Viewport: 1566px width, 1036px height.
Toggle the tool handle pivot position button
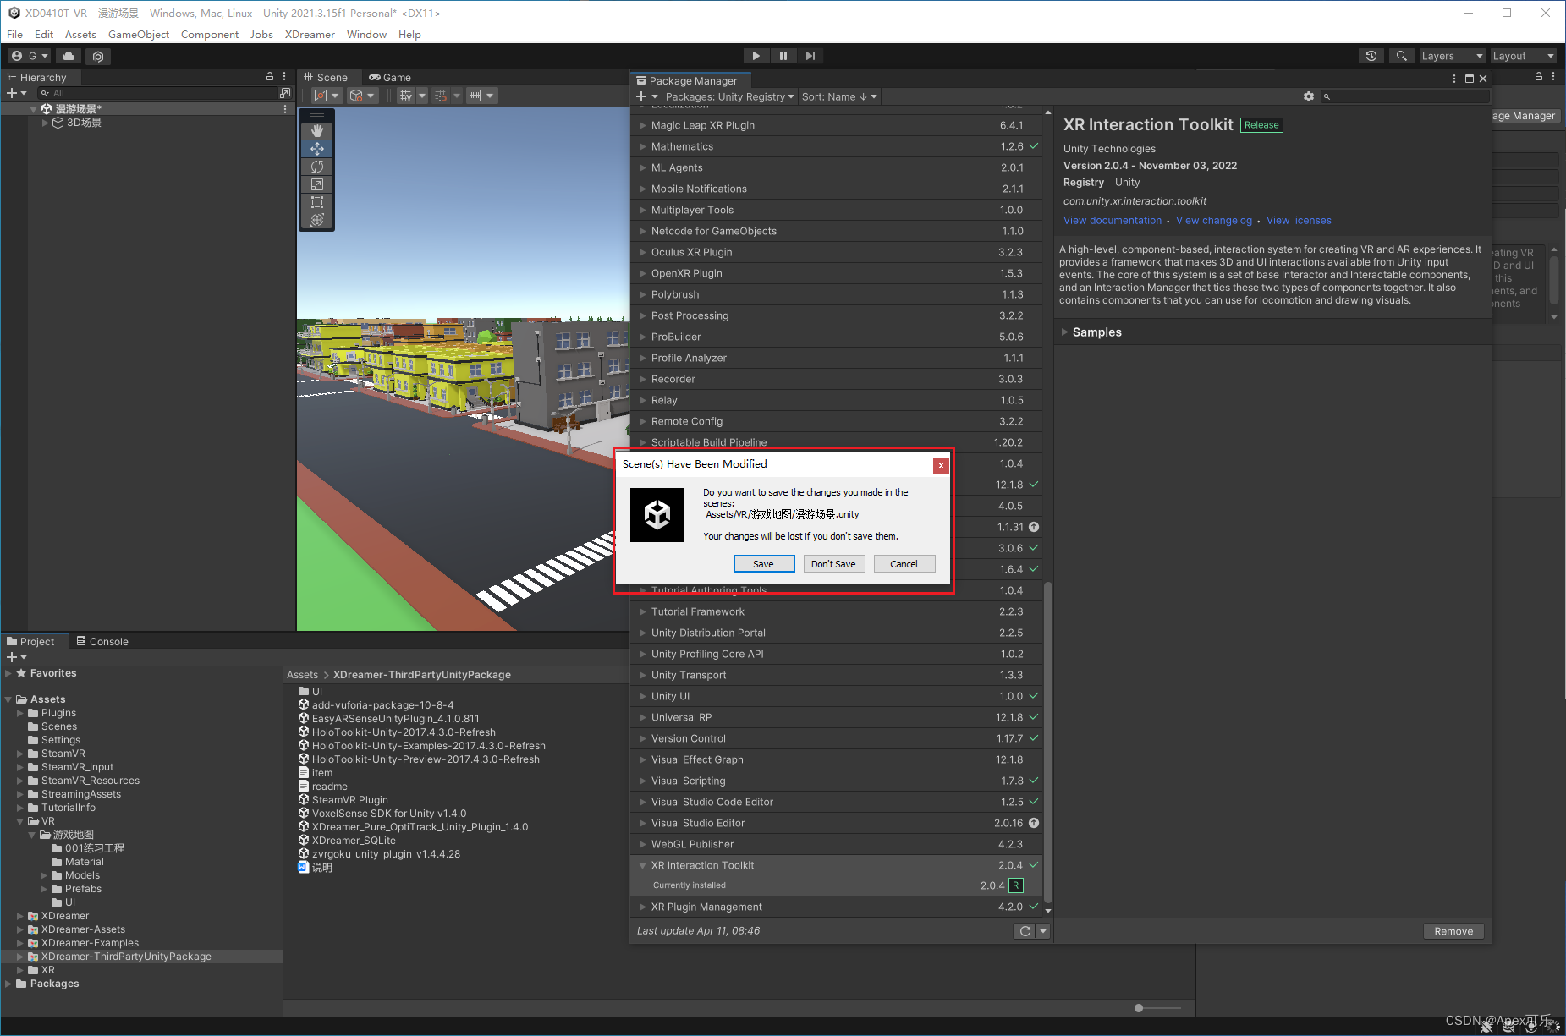pyautogui.click(x=327, y=96)
